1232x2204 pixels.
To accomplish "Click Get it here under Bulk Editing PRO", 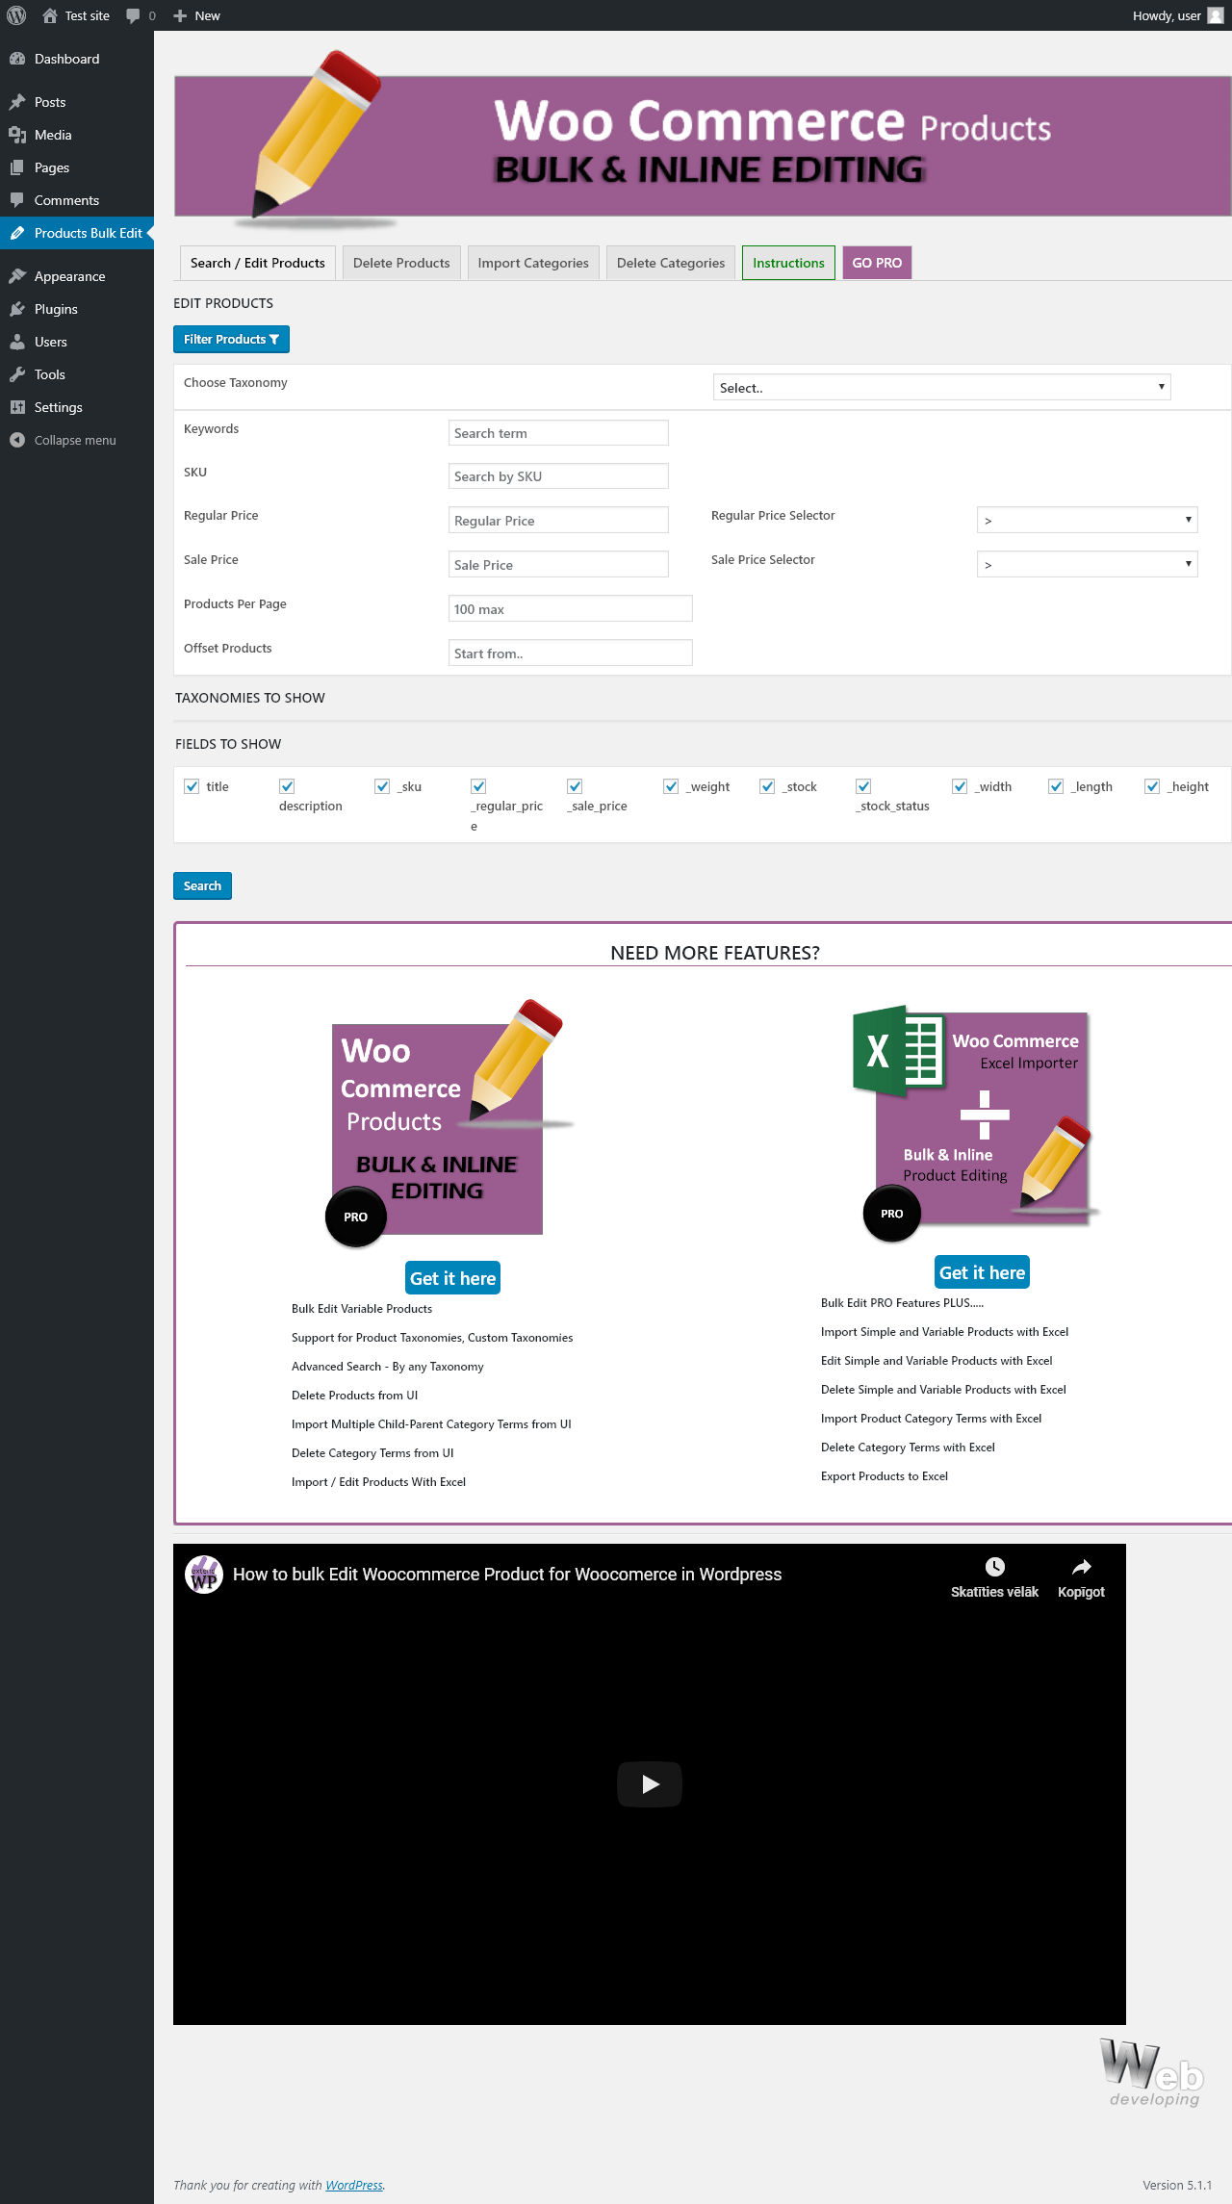I will tap(453, 1278).
